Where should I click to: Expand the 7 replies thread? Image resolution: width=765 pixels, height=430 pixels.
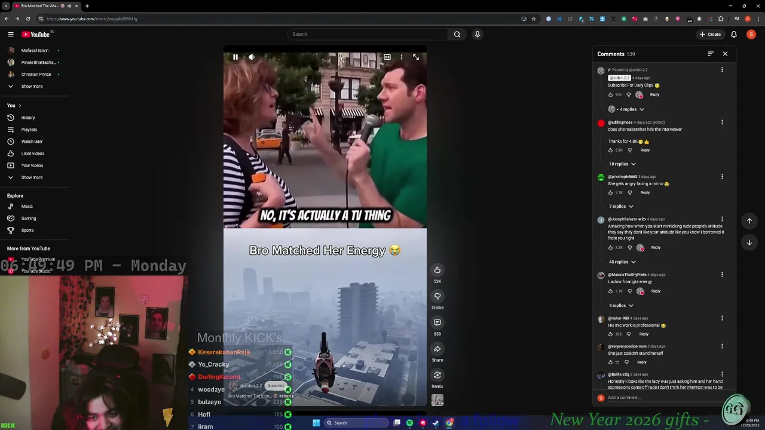[621, 207]
